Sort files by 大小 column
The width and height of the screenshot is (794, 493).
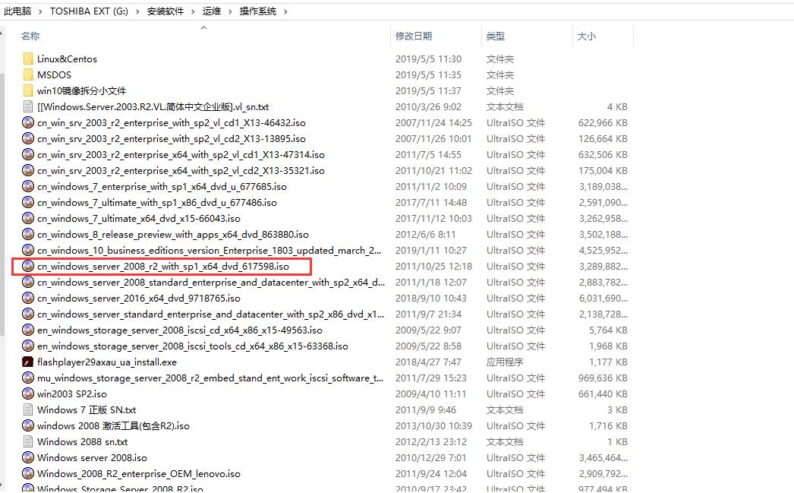pyautogui.click(x=586, y=36)
